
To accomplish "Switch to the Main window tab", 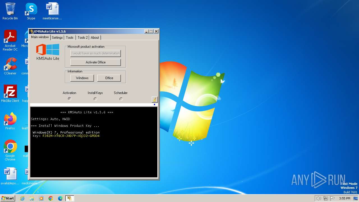I will (40, 37).
